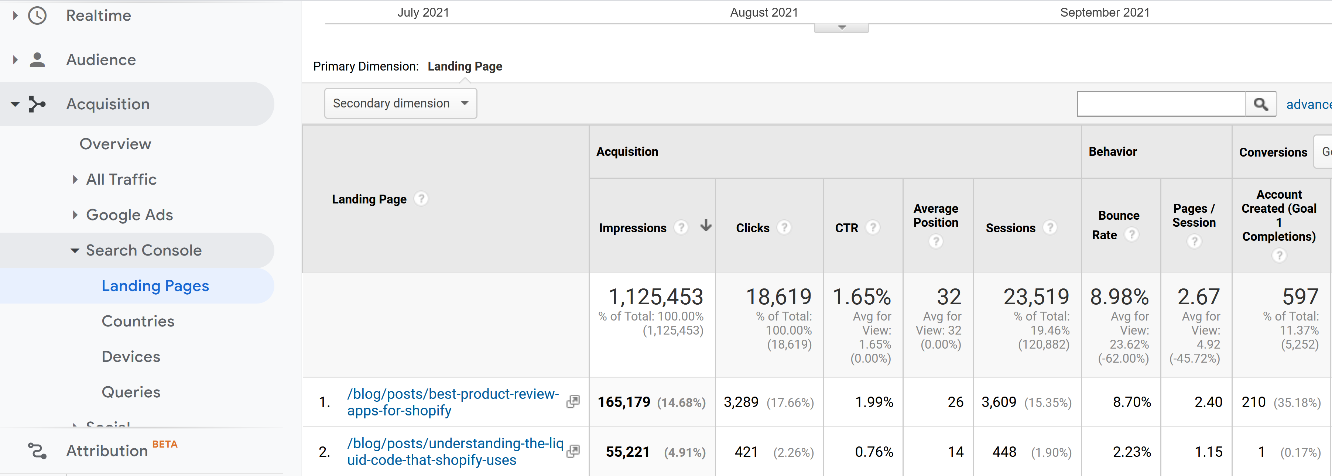Viewport: 1332px width, 476px height.
Task: Sort table by Clicks column header
Action: pos(752,228)
